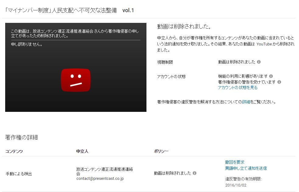Click the アカウントの状態 label
Screen dimensions: 299x192
pos(171,76)
